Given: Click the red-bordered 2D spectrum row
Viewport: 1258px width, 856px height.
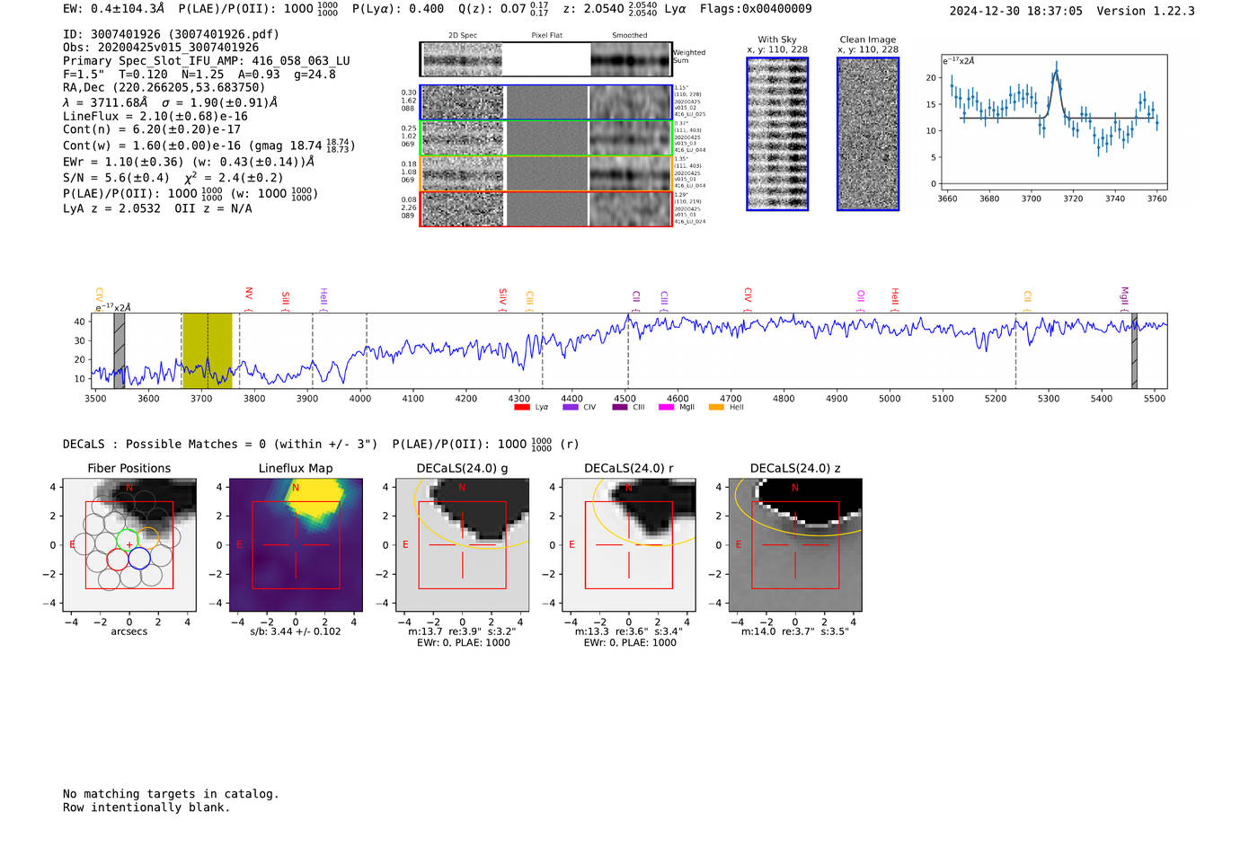Looking at the screenshot, I should click(545, 208).
